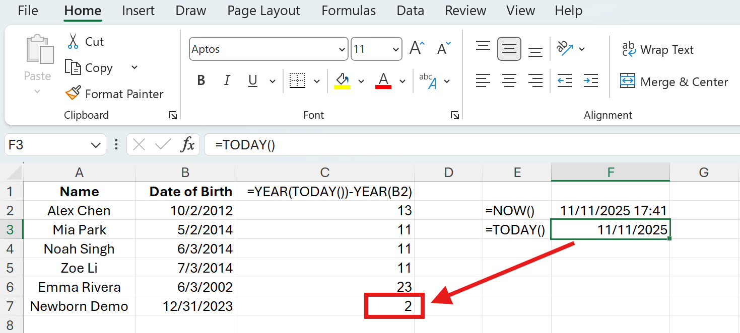The image size is (740, 333).
Task: Switch to the Formulas tab
Action: [x=349, y=11]
